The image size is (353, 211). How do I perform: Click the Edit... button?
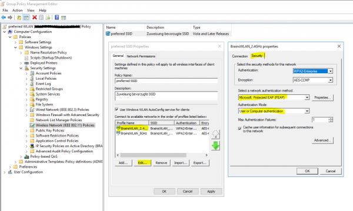[142, 163]
